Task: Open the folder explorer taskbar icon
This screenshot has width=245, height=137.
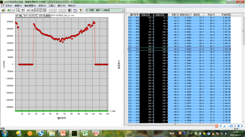Action: (52, 133)
